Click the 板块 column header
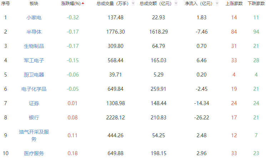The image size is (266, 158). 34,4
